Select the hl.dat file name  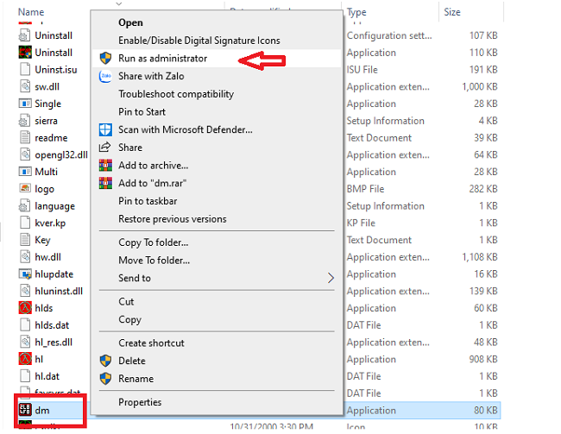click(x=47, y=376)
